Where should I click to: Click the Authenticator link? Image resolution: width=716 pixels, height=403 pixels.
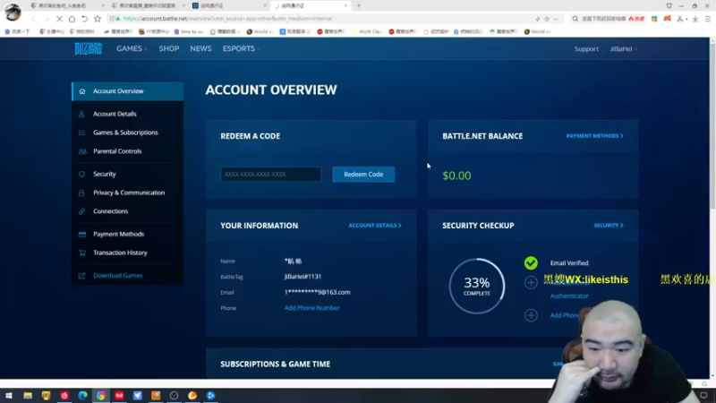(569, 296)
